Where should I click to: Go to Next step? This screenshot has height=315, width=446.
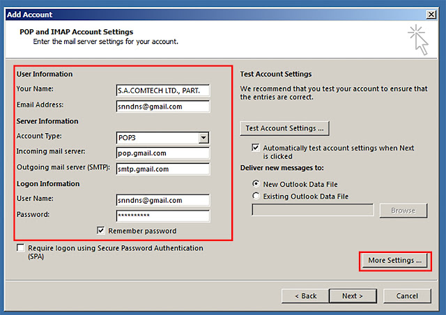[x=353, y=296]
